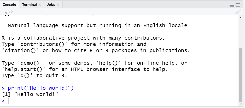This screenshot has height=108, width=245.
Task: Click the print("Hello world!") command line
Action: point(41,88)
